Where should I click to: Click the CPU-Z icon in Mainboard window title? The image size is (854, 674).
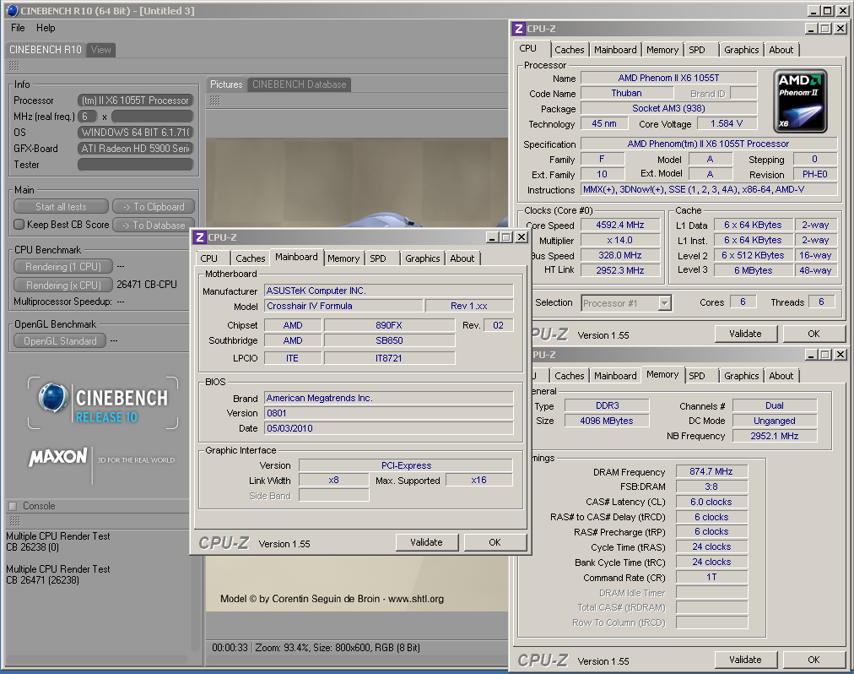point(200,237)
